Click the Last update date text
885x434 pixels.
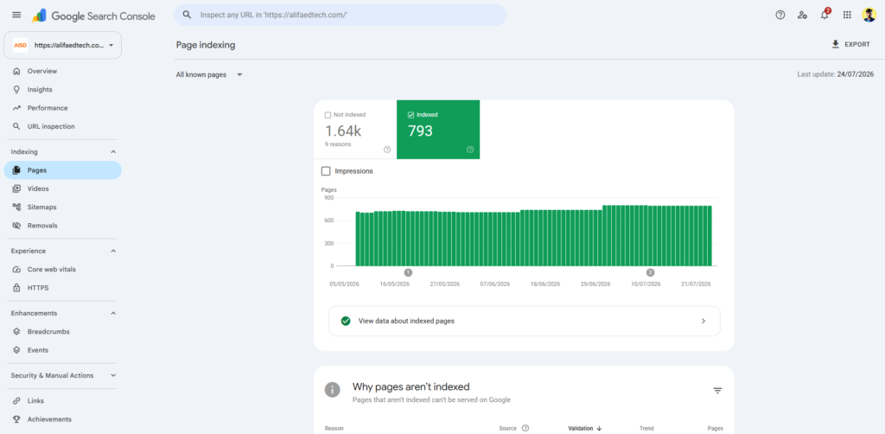pos(836,74)
